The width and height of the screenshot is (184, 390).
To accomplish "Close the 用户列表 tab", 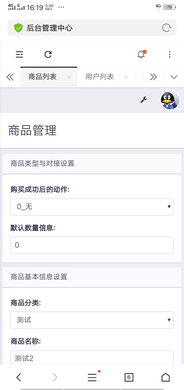I will pos(126,77).
